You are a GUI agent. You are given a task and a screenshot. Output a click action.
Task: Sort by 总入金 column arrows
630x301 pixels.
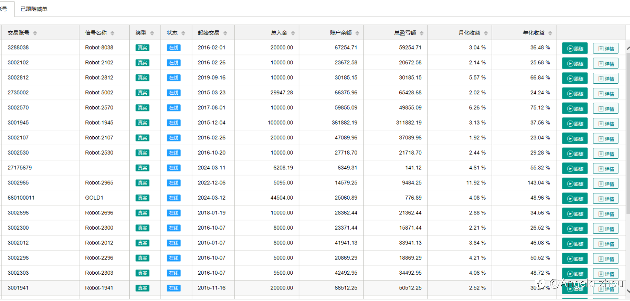tap(293, 33)
